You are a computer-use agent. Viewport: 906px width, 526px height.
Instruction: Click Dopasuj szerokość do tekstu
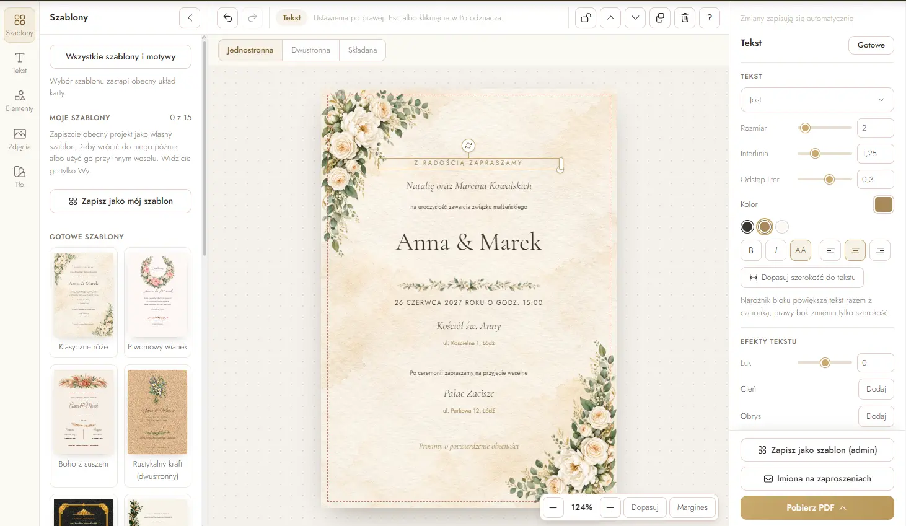pyautogui.click(x=802, y=278)
